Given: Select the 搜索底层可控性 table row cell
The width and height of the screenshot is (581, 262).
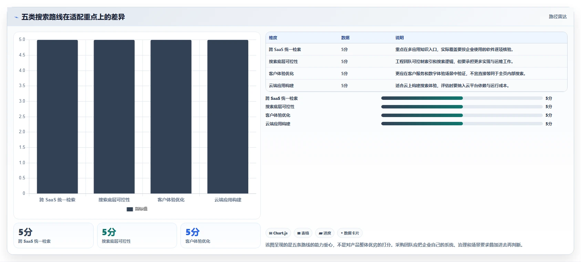Looking at the screenshot, I should (283, 62).
